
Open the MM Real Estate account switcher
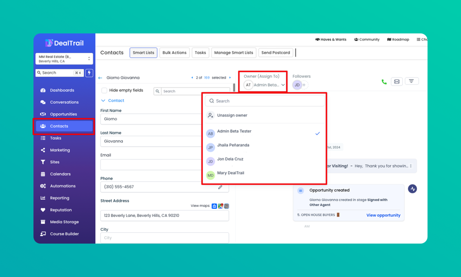coord(64,59)
